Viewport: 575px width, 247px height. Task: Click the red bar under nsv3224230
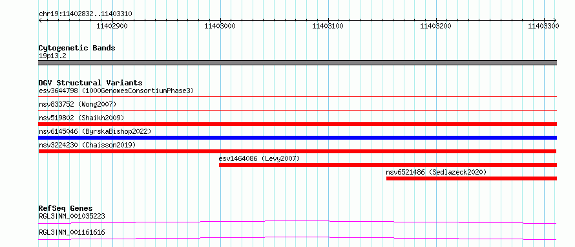[x=297, y=151]
